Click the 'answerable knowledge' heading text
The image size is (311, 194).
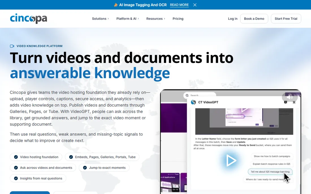pos(90,73)
